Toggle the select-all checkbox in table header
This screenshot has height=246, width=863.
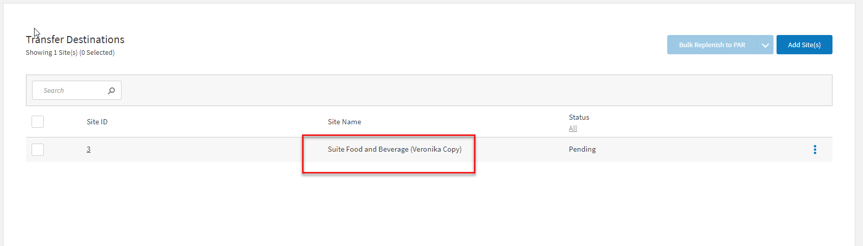click(x=38, y=122)
